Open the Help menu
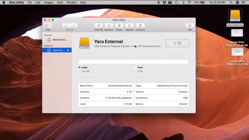 (83, 2)
